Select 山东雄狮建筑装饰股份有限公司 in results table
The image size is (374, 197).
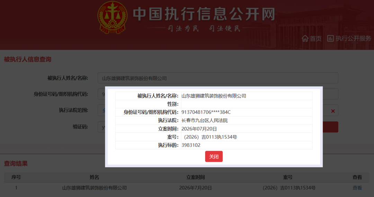pos(95,188)
